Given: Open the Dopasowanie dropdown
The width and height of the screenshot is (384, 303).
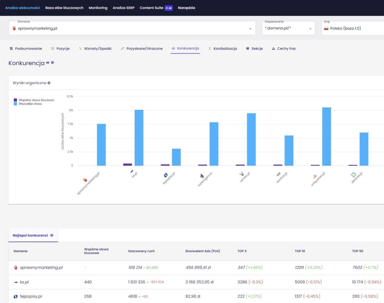Looking at the screenshot, I should 288,28.
